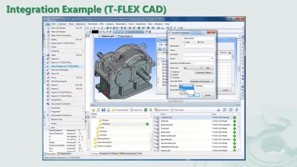
Task: Expand the Libraries submenu
Action: [x=67, y=51]
